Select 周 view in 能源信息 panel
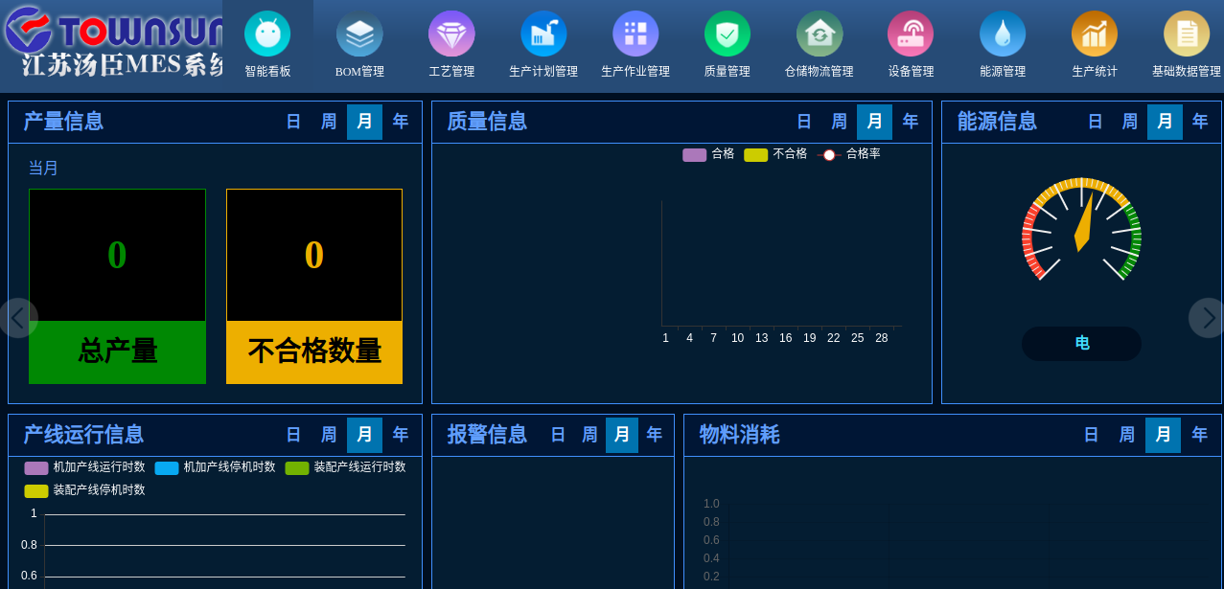 point(1129,122)
